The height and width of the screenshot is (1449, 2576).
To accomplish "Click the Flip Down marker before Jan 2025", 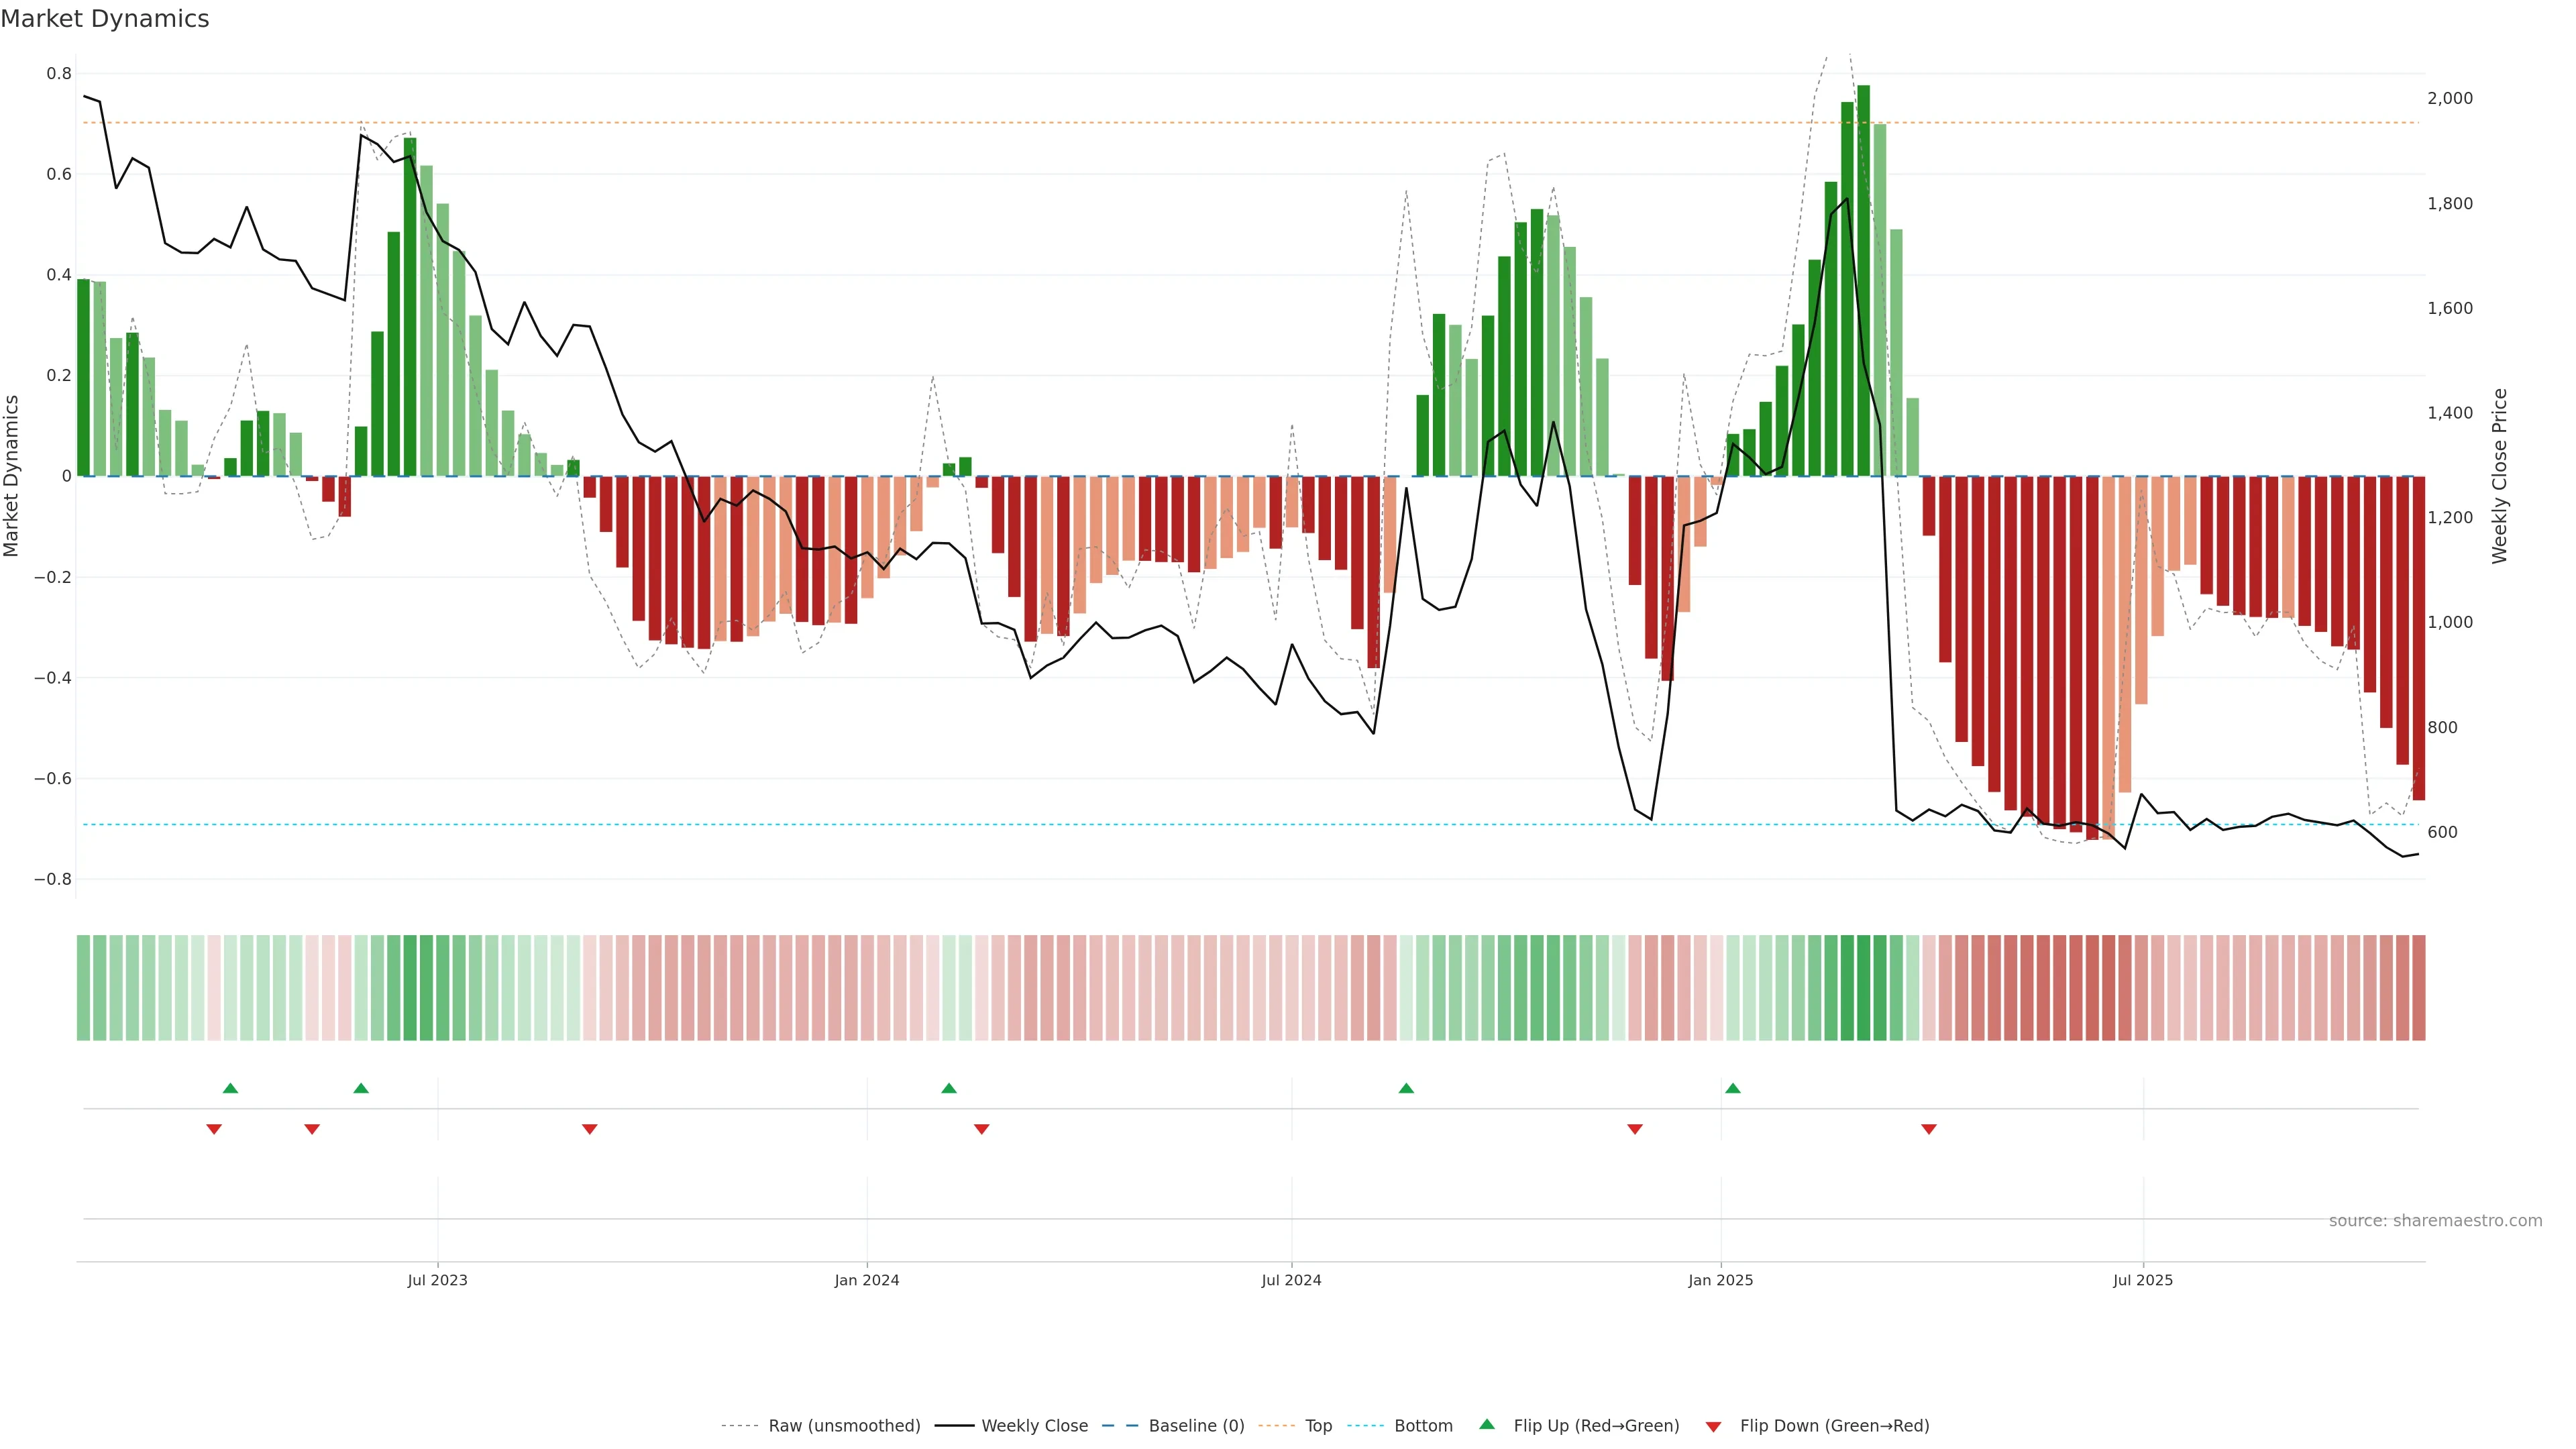I will [x=1635, y=1129].
